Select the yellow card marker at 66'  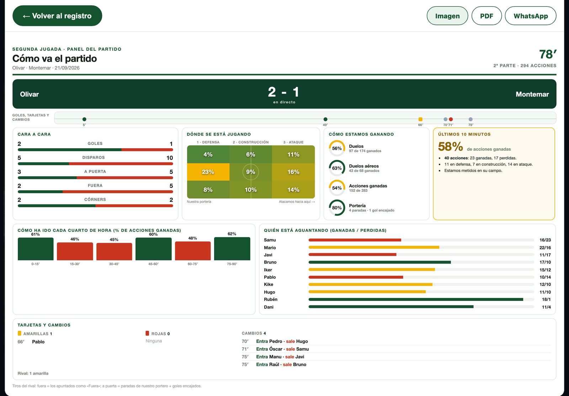point(420,119)
